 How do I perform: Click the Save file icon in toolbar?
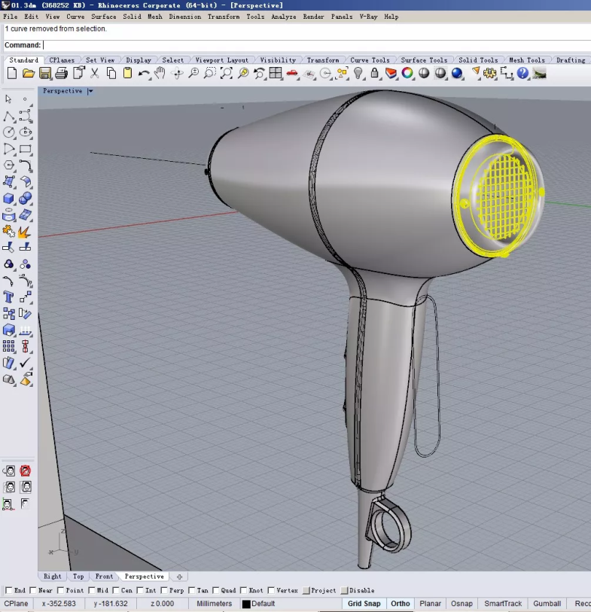point(45,73)
